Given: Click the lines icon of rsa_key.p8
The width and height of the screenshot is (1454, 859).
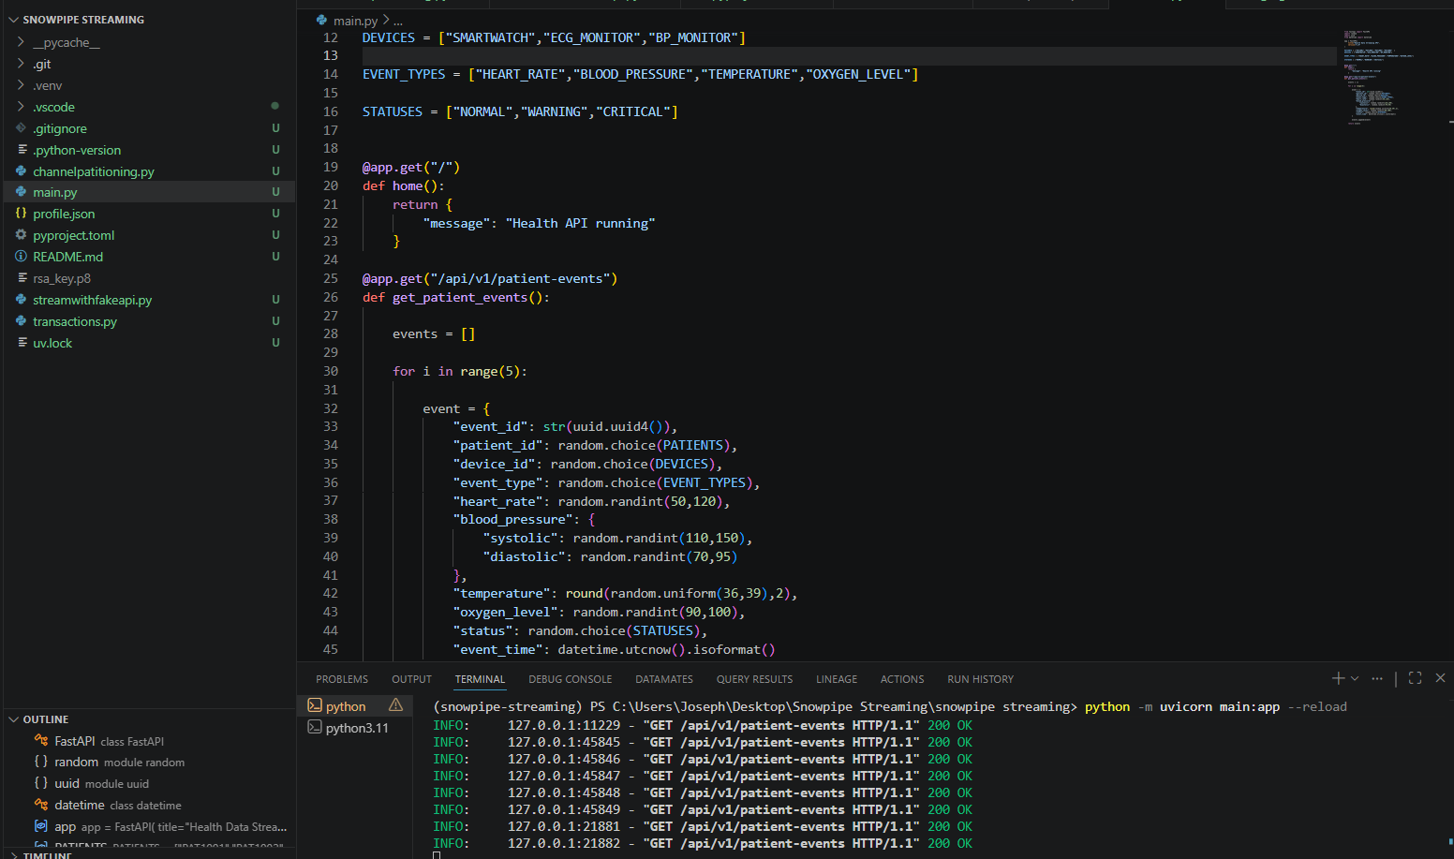Looking at the screenshot, I should click(x=21, y=278).
